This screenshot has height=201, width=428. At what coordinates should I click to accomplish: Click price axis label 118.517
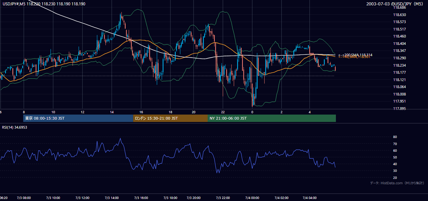[400, 29]
